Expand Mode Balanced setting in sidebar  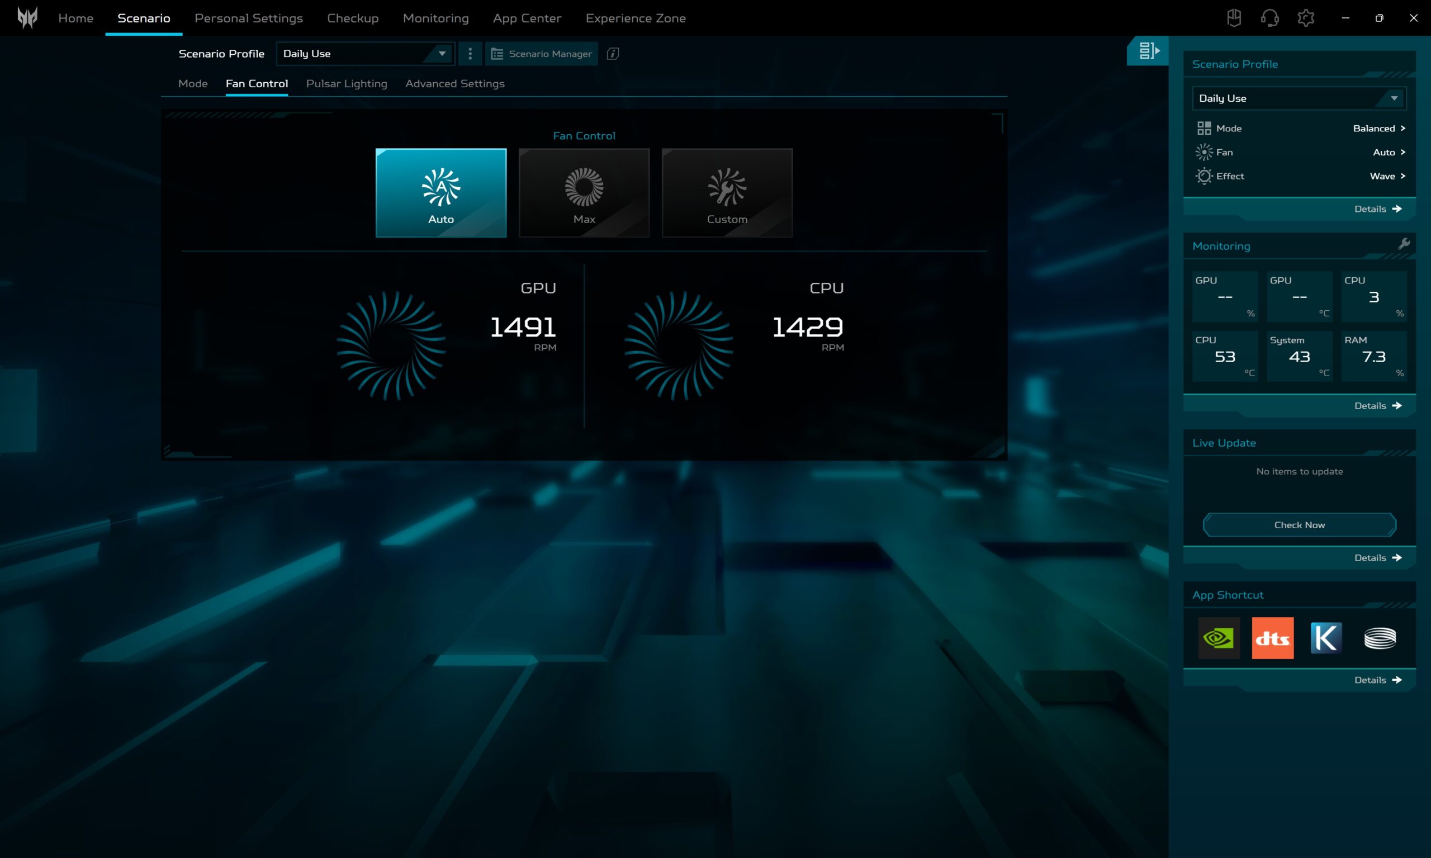coord(1378,129)
